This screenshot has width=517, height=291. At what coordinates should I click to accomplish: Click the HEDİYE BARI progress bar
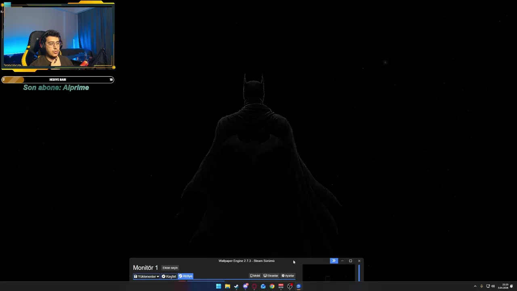[58, 80]
